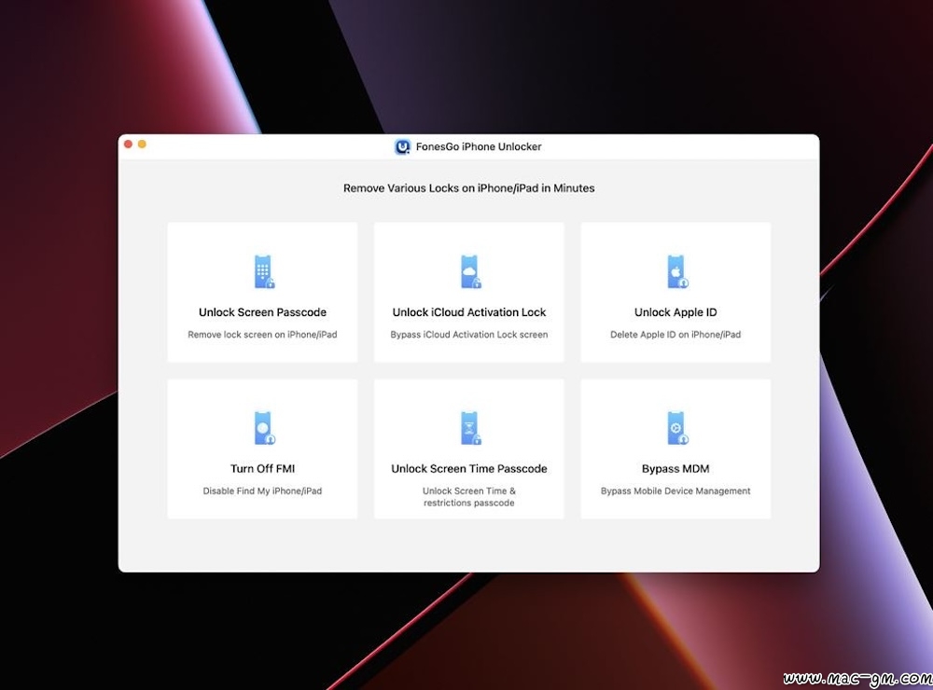This screenshot has width=933, height=690.
Task: Open the Unlock iCloud Activation Lock title
Action: (x=469, y=312)
